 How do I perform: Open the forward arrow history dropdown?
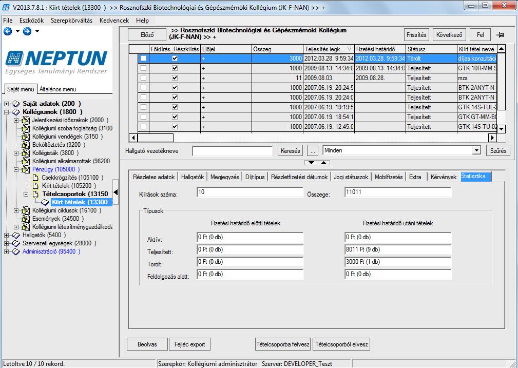coord(37,31)
